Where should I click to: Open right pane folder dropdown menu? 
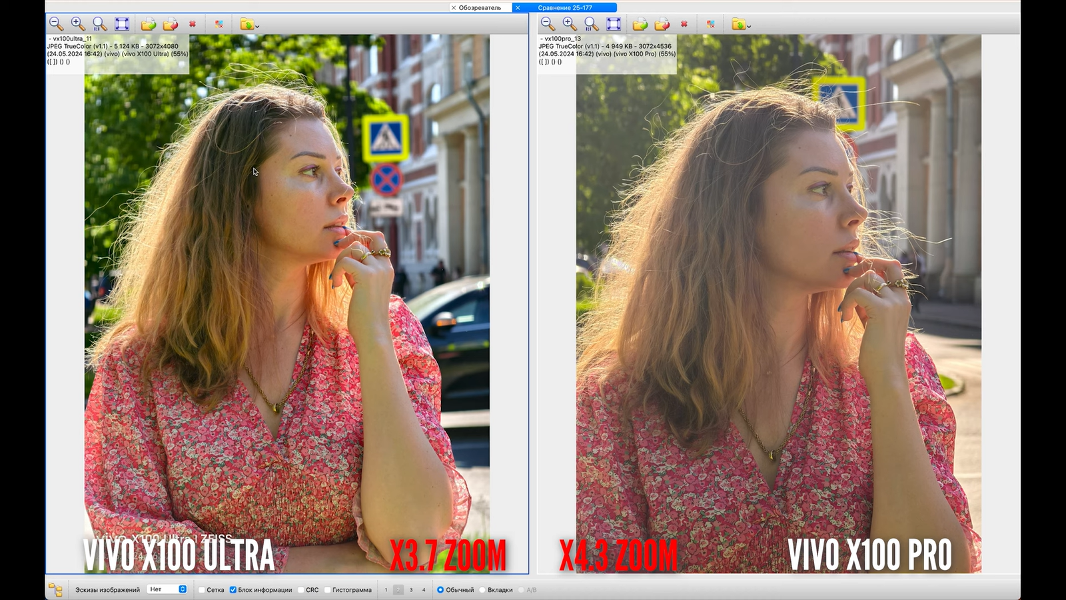point(741,24)
